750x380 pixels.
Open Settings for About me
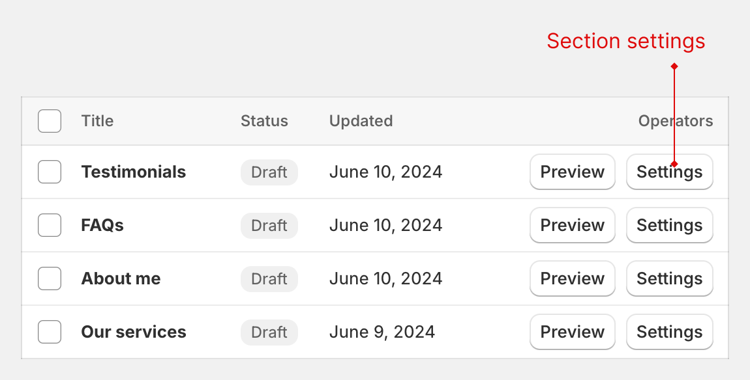(x=669, y=278)
